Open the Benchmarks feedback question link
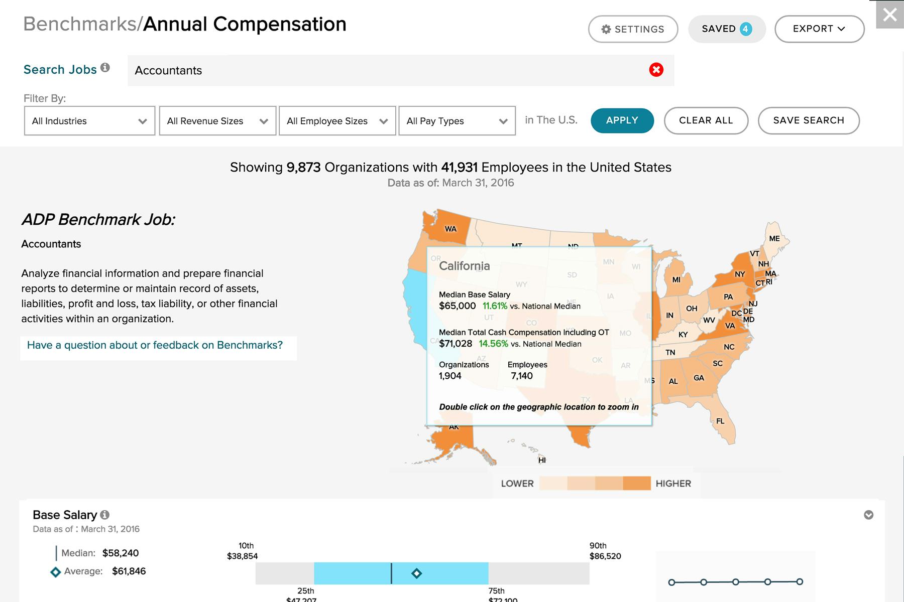This screenshot has height=602, width=904. (x=155, y=345)
